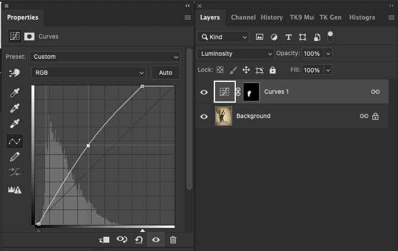Viewport: 398px width, 251px height.
Task: Lock layer position with move icon
Action: [x=246, y=70]
